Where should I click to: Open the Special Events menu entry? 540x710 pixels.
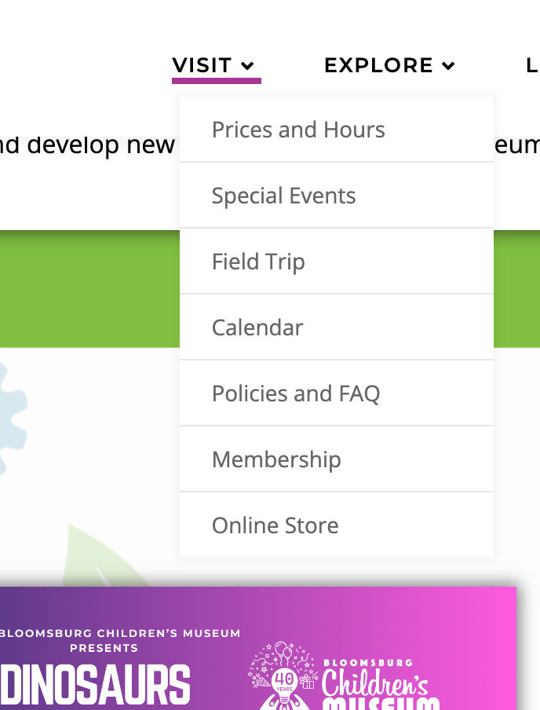click(x=283, y=196)
